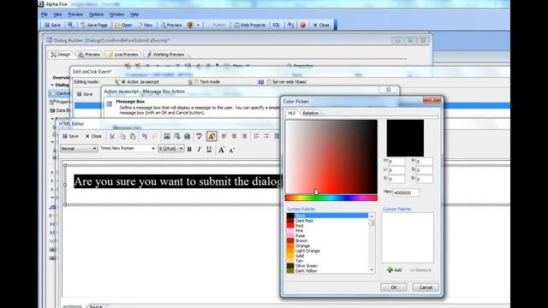Click the A-Z sort icon in main toolbar

pos(290,25)
